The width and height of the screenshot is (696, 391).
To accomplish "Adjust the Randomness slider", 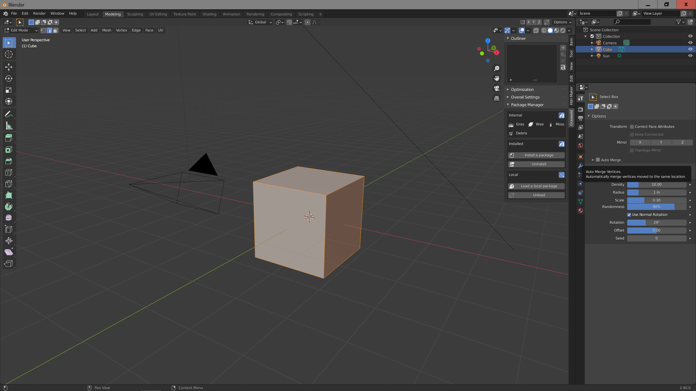I will tap(656, 207).
